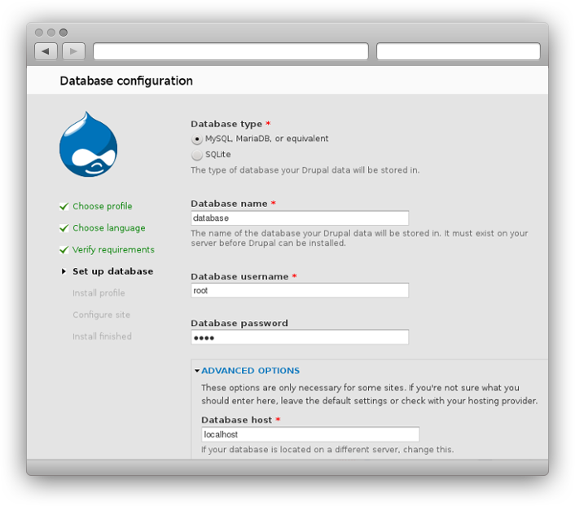Click the checkmark beside Choose profile
Image resolution: width=575 pixels, height=506 pixels.
point(64,206)
